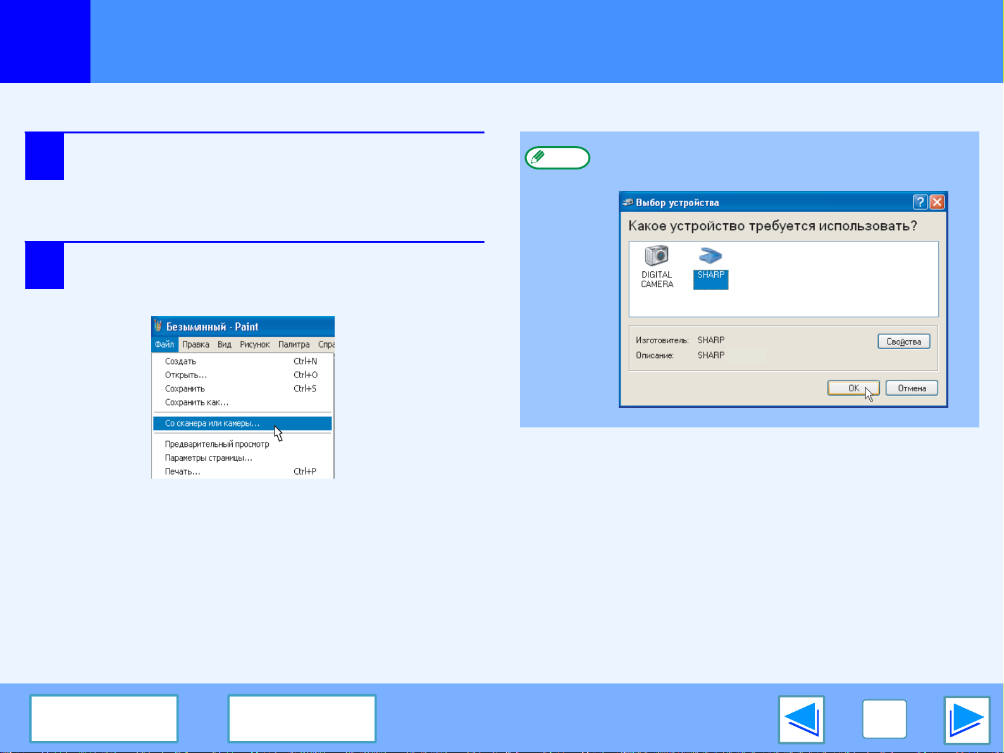Open the Палитра menu

click(x=294, y=345)
